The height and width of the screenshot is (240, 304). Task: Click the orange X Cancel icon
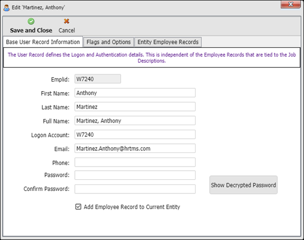tap(66, 21)
